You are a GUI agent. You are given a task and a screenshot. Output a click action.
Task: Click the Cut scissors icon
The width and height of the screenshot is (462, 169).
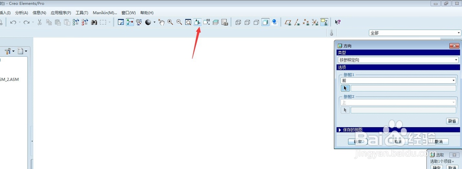point(40,23)
